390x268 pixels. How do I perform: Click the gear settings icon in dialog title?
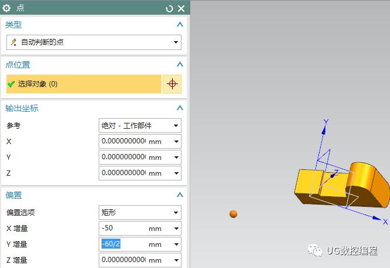pyautogui.click(x=7, y=8)
